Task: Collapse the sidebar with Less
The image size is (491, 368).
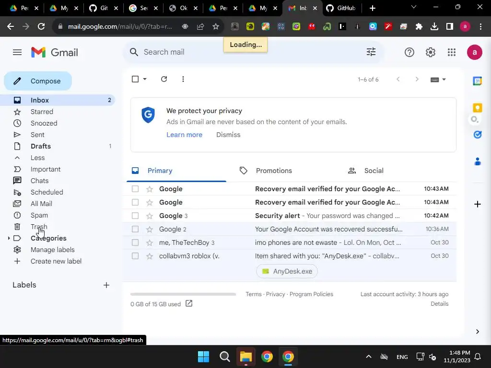Action: 37,158
